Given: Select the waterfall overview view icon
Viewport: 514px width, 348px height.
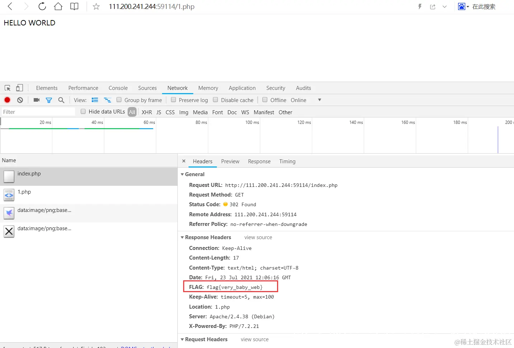Looking at the screenshot, I should (107, 100).
